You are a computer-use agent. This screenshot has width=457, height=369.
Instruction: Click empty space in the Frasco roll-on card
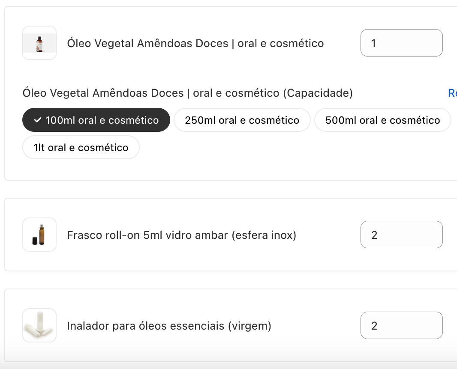pos(326,257)
